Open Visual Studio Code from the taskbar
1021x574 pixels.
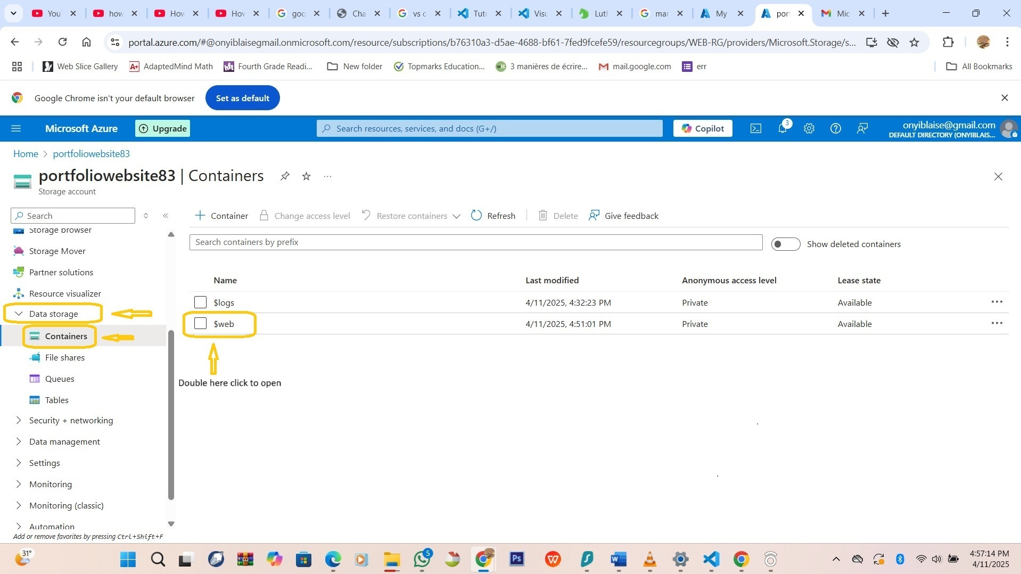(711, 559)
